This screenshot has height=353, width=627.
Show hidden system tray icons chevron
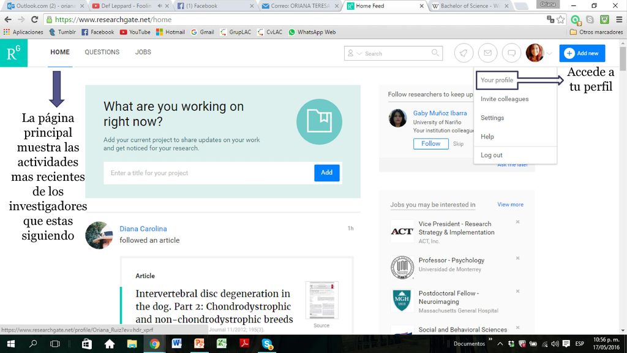(500, 343)
